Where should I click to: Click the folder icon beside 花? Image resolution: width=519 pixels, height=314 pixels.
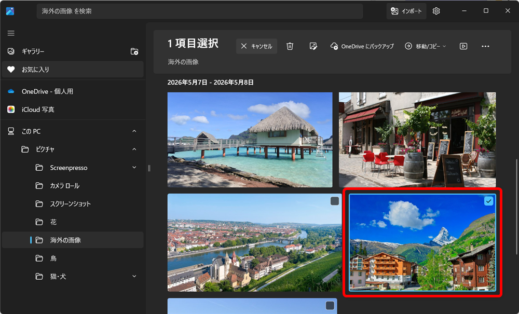point(39,222)
